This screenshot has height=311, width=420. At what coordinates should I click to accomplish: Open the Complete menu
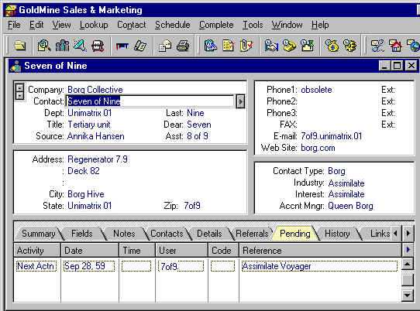[x=216, y=25]
